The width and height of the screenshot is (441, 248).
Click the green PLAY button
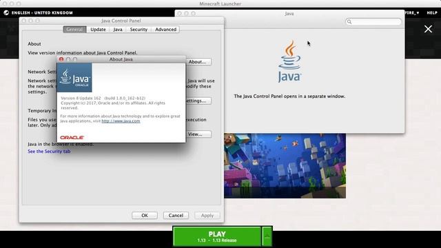pos(217,236)
